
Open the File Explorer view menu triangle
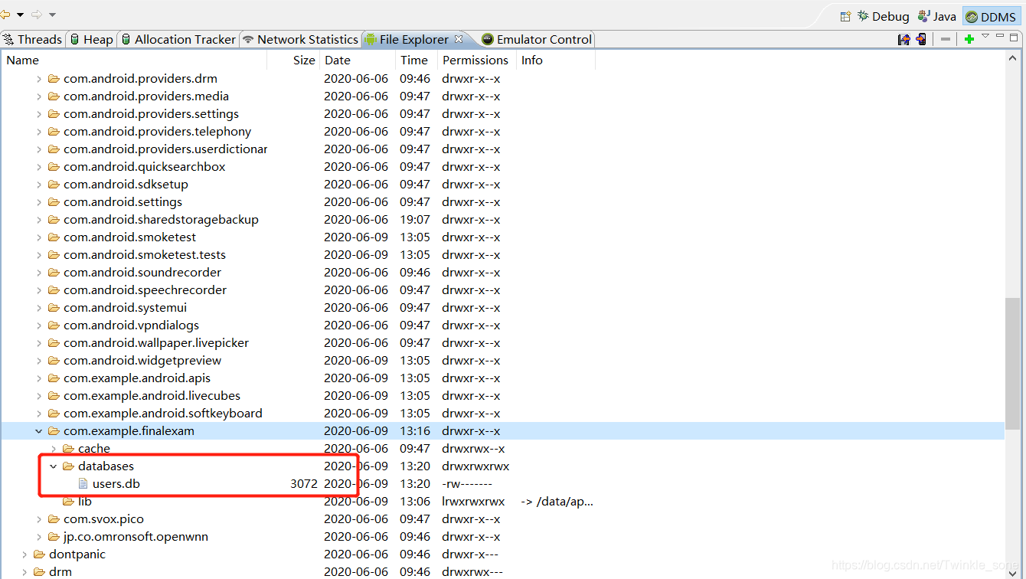[985, 37]
